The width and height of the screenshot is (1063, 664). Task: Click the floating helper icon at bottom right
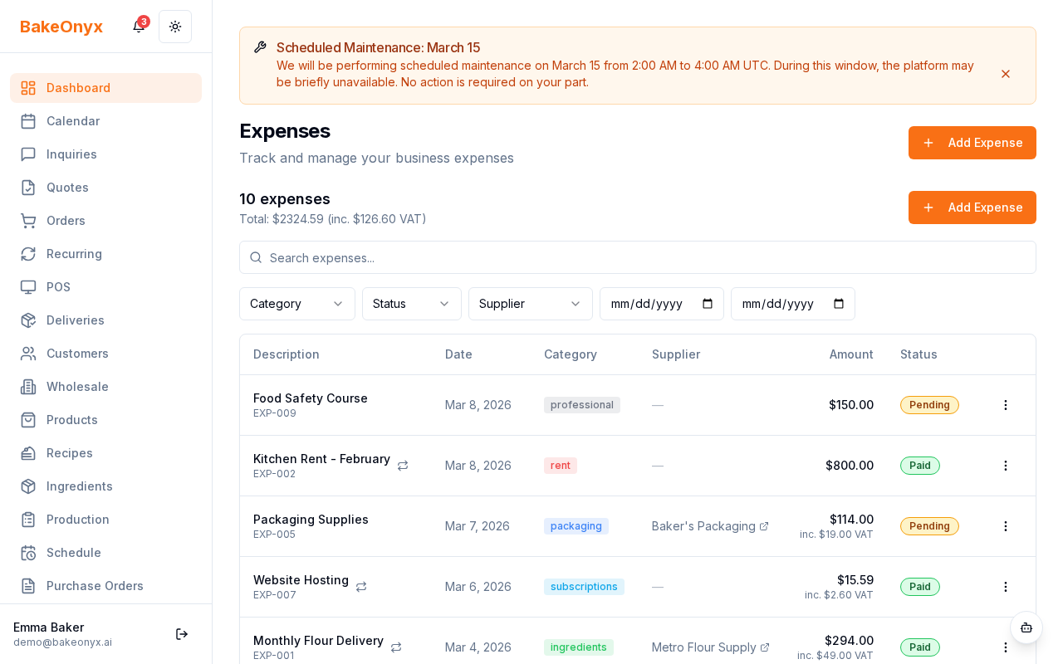coord(1026,628)
